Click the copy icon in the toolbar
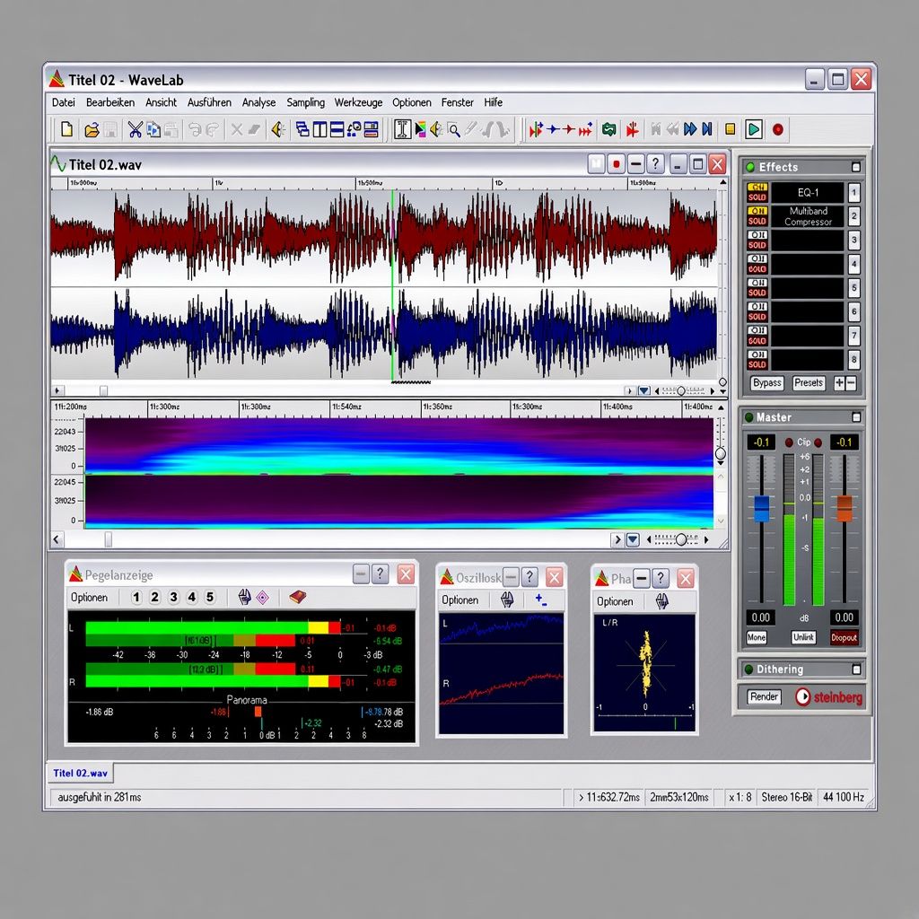The height and width of the screenshot is (919, 919). (x=153, y=129)
